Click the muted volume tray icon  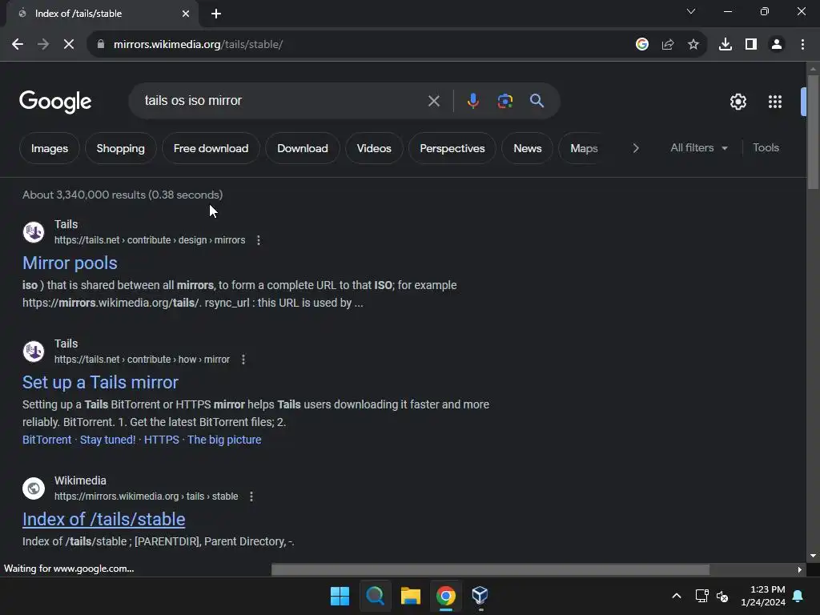pos(722,596)
